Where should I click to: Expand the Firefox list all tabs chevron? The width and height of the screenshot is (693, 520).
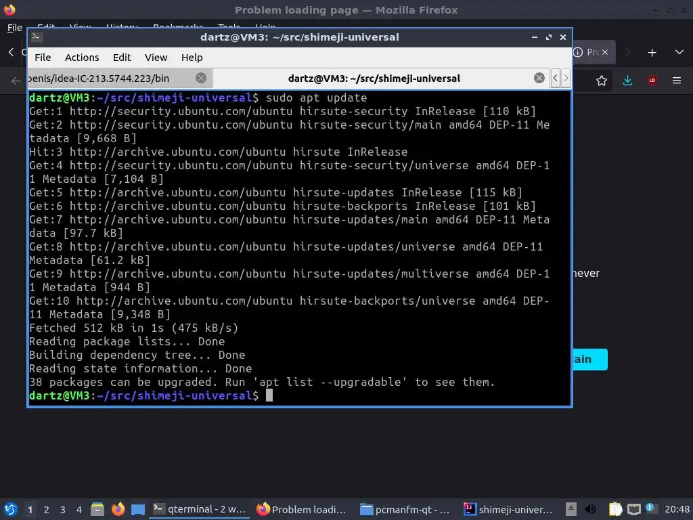tap(679, 52)
